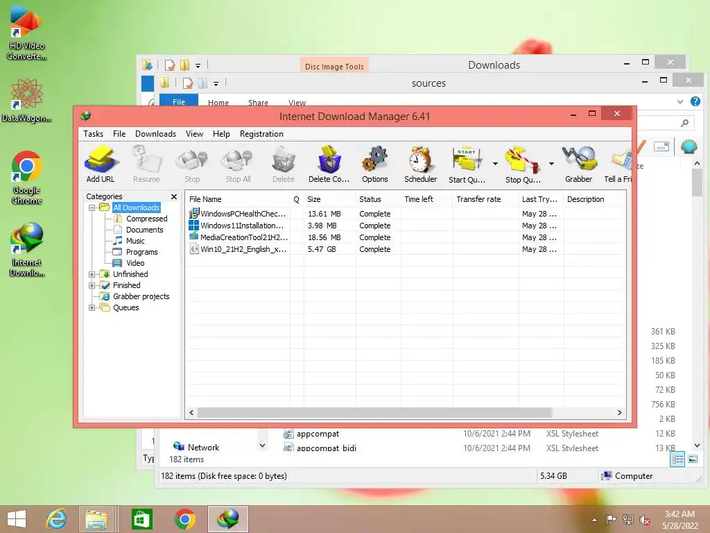Open the Disc Image Tools tab in Downloads window

pos(334,66)
